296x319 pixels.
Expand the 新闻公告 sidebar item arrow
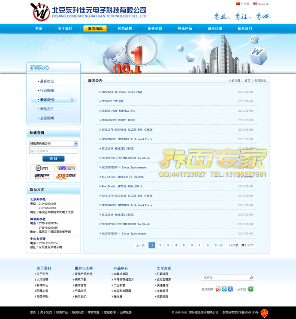coord(72,100)
